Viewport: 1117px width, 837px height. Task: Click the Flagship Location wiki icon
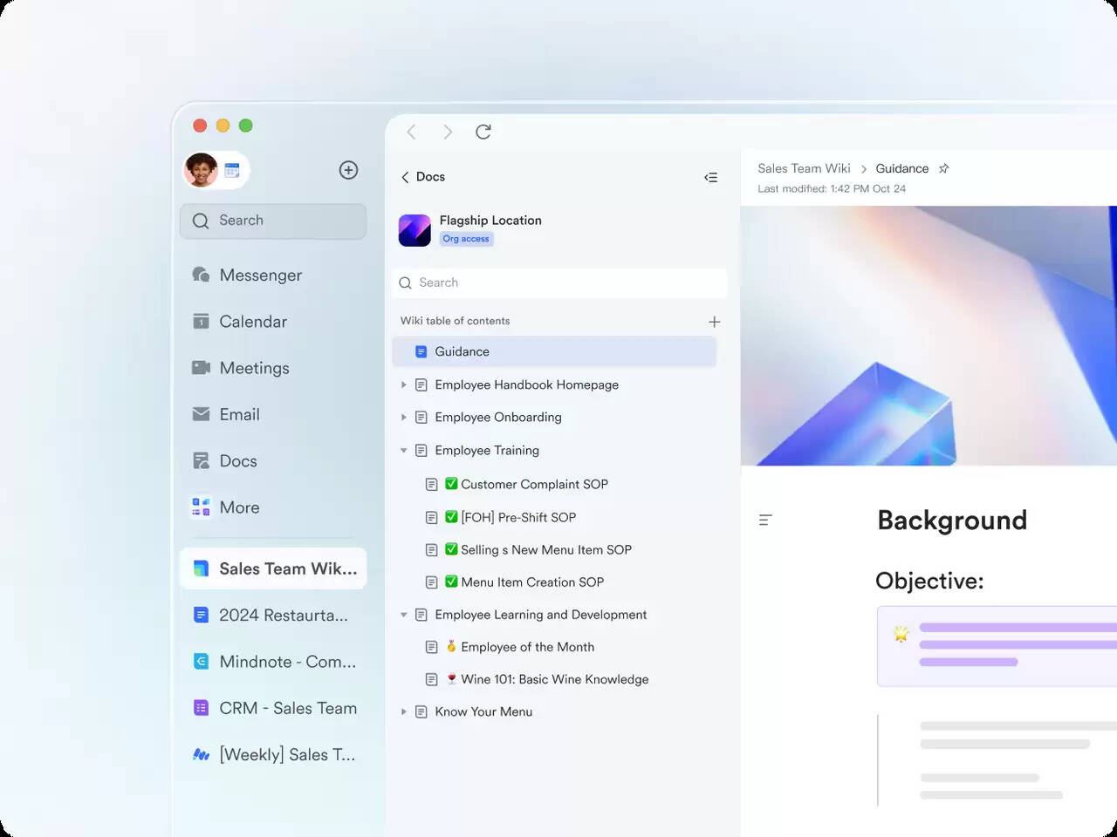coord(414,229)
